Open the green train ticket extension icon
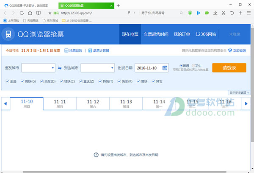The width and height of the screenshot is (254, 173). [190, 13]
